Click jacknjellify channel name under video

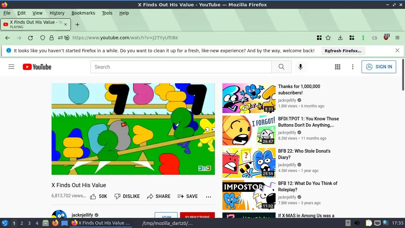[82, 215]
